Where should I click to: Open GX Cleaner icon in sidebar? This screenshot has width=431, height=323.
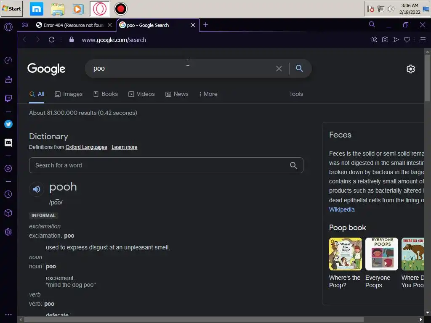point(8,79)
